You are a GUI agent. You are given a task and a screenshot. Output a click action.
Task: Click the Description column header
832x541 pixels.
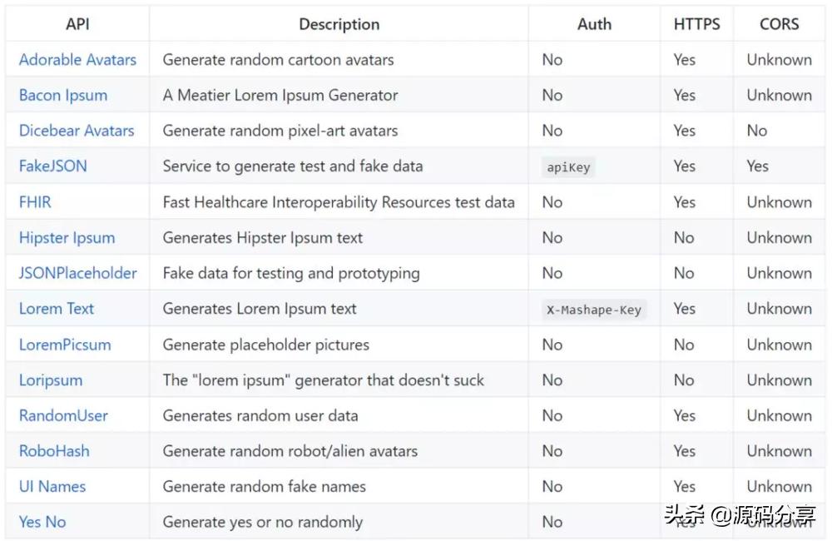pos(339,25)
